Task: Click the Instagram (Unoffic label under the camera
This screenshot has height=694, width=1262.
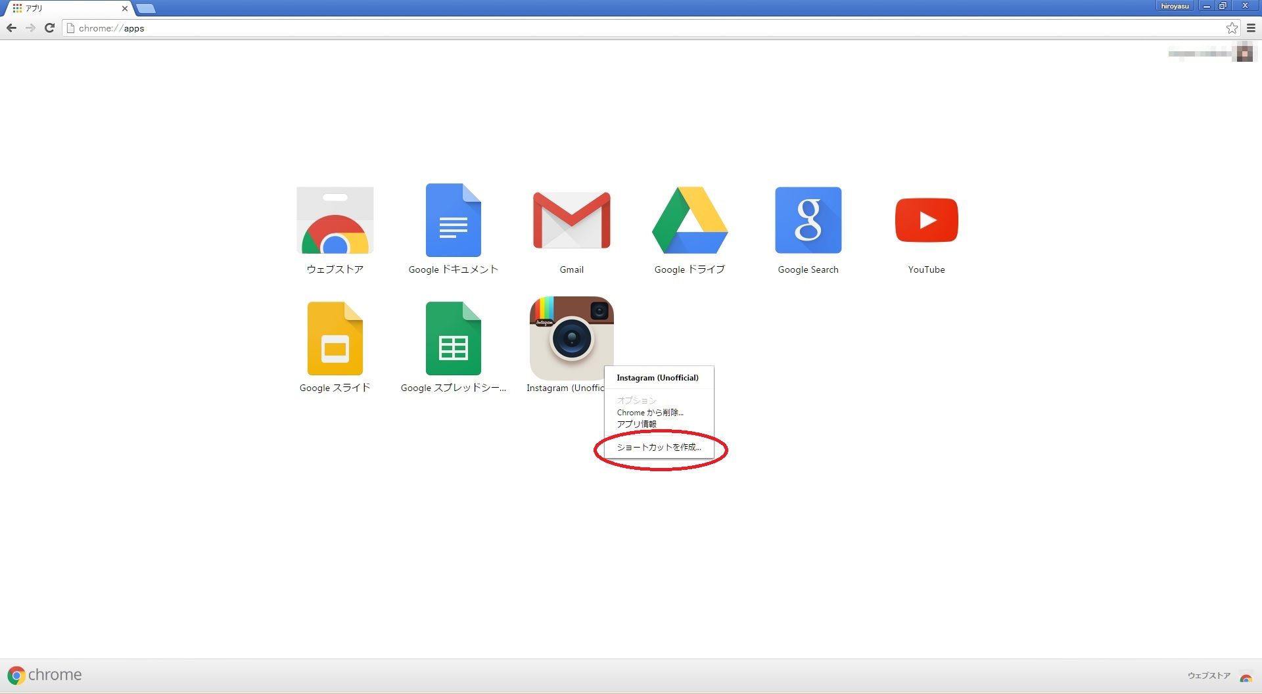Action: 565,388
